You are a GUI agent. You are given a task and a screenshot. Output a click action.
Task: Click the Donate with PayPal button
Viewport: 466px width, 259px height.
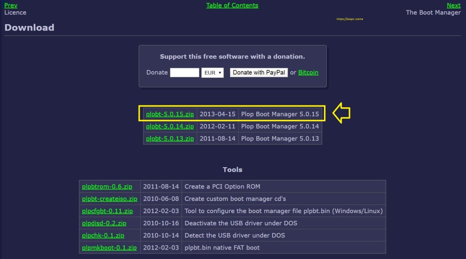pyautogui.click(x=259, y=72)
